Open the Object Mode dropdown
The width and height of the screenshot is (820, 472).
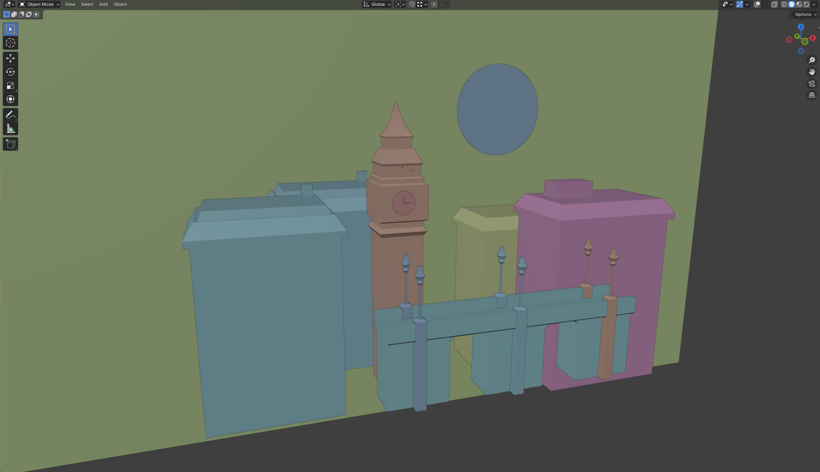39,4
